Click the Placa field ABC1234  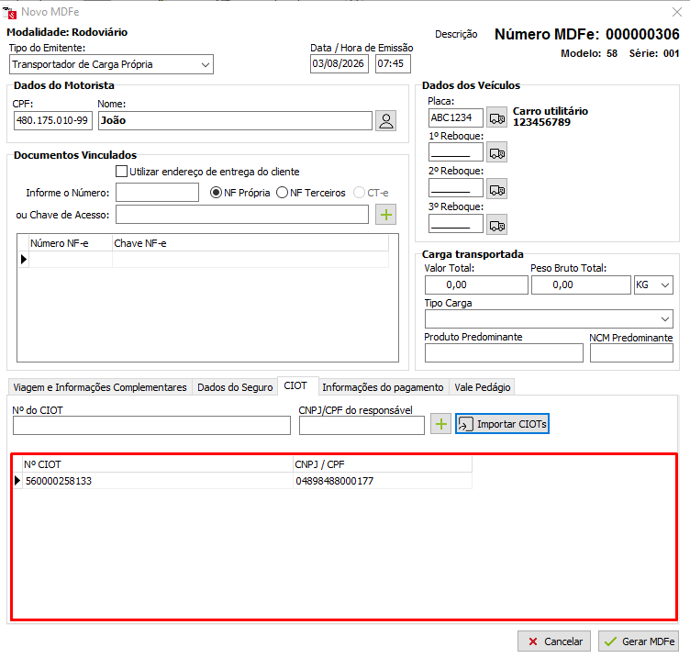click(x=455, y=118)
